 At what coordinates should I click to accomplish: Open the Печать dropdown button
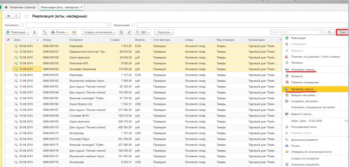click(x=59, y=32)
